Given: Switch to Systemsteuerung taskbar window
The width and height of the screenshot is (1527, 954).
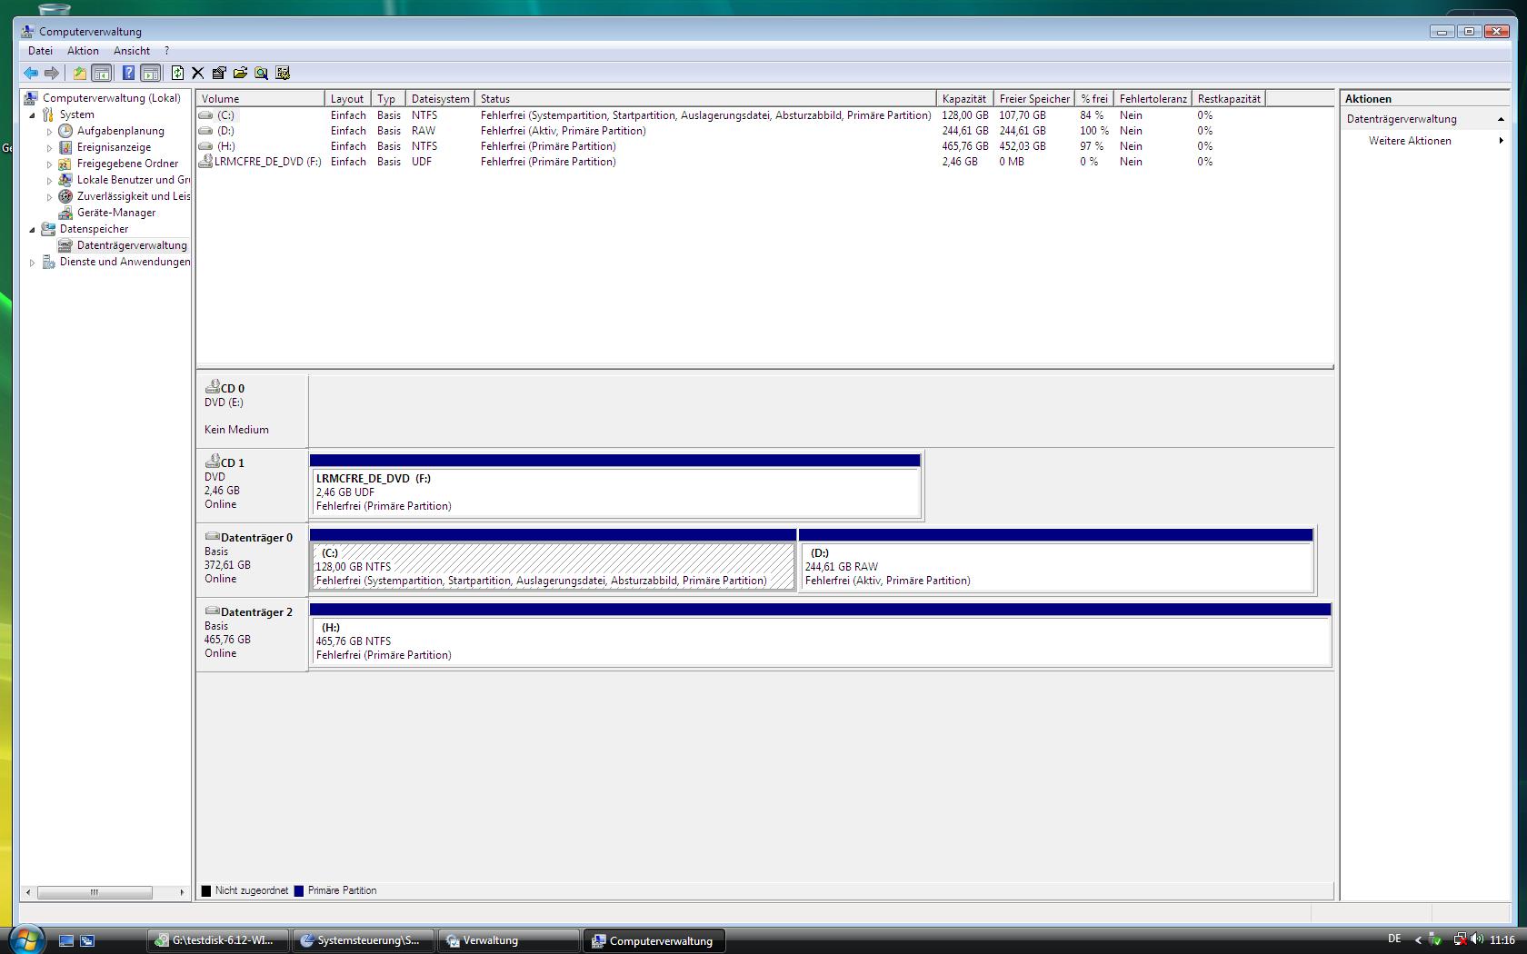Looking at the screenshot, I should [x=364, y=940].
